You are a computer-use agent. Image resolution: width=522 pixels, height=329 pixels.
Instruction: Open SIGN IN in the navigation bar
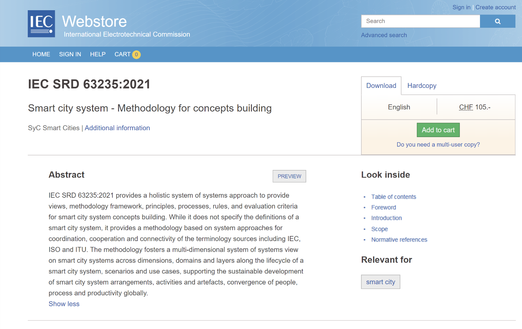pyautogui.click(x=70, y=54)
